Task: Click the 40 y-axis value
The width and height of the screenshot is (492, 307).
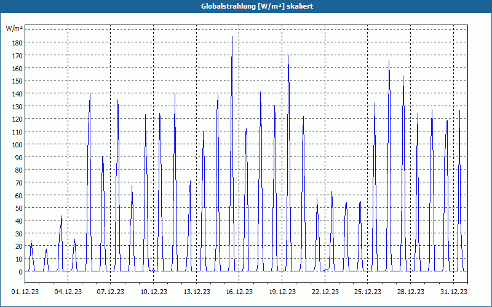Action: pyautogui.click(x=18, y=221)
